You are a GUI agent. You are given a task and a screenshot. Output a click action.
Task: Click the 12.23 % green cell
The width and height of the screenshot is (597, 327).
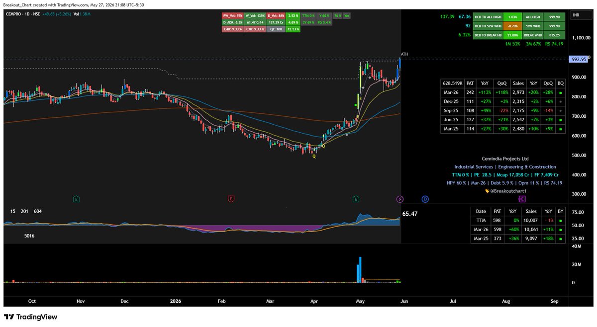pyautogui.click(x=293, y=29)
